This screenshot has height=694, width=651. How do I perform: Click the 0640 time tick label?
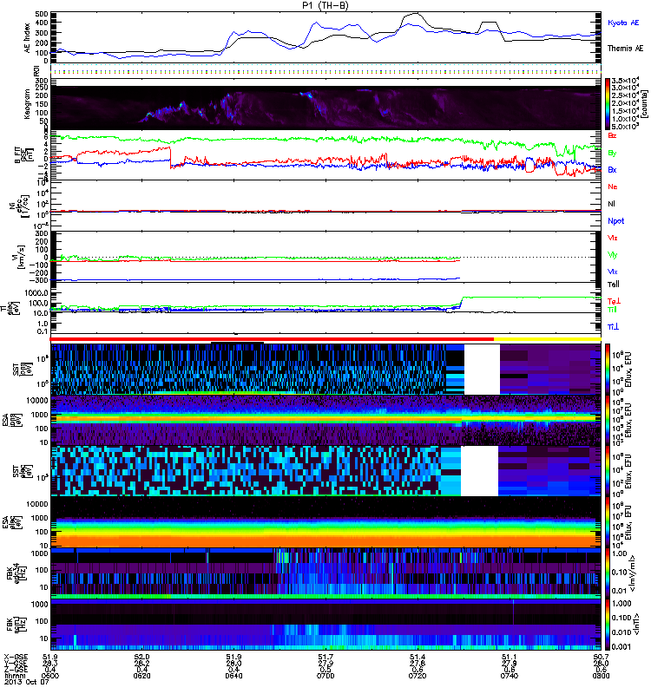pos(233,676)
